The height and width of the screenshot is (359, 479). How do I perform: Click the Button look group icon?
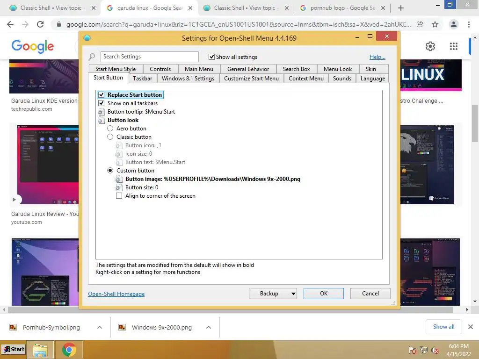click(x=101, y=120)
